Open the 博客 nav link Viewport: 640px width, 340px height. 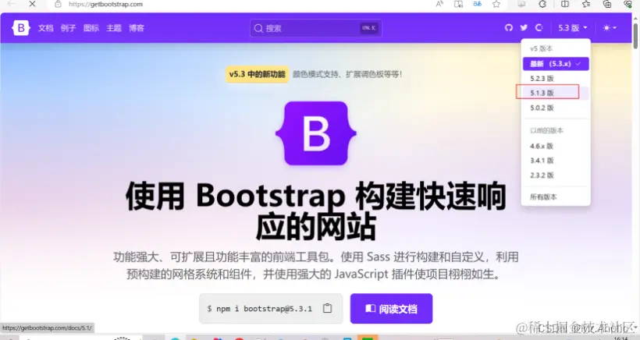pyautogui.click(x=137, y=28)
